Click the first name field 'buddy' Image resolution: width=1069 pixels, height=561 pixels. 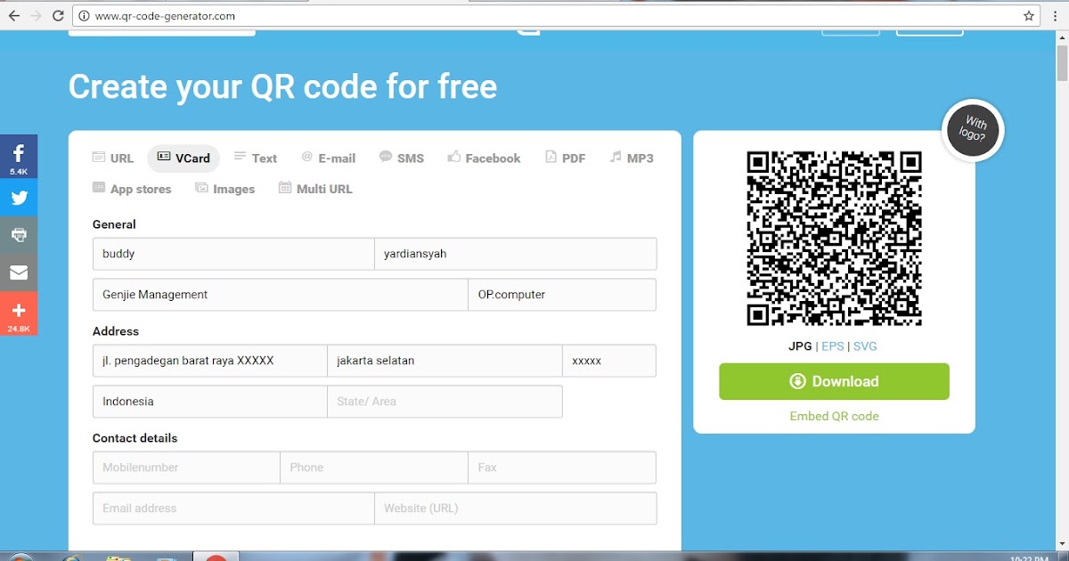[233, 254]
